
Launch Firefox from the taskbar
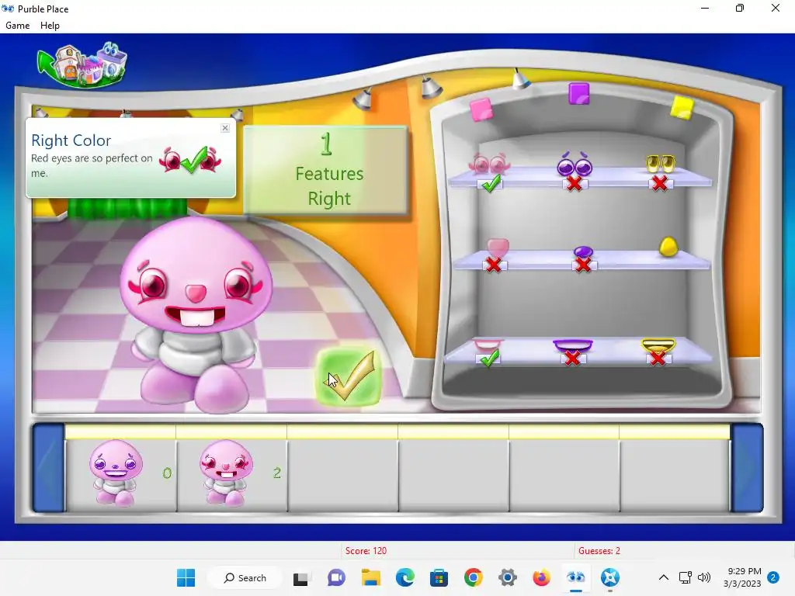(541, 577)
